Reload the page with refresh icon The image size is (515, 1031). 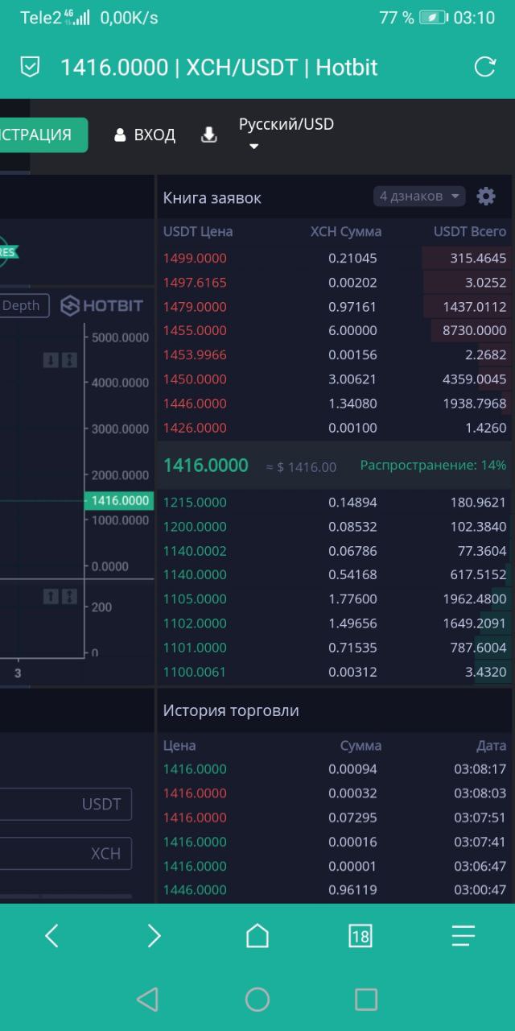click(484, 67)
